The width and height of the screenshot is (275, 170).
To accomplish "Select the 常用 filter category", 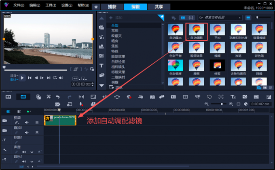I will tap(115, 30).
